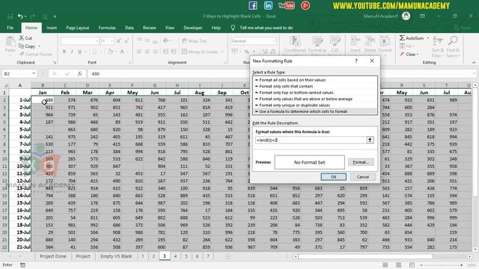Open the 'Empty VS Blank' sheet tab
The width and height of the screenshot is (479, 269).
pos(116,256)
